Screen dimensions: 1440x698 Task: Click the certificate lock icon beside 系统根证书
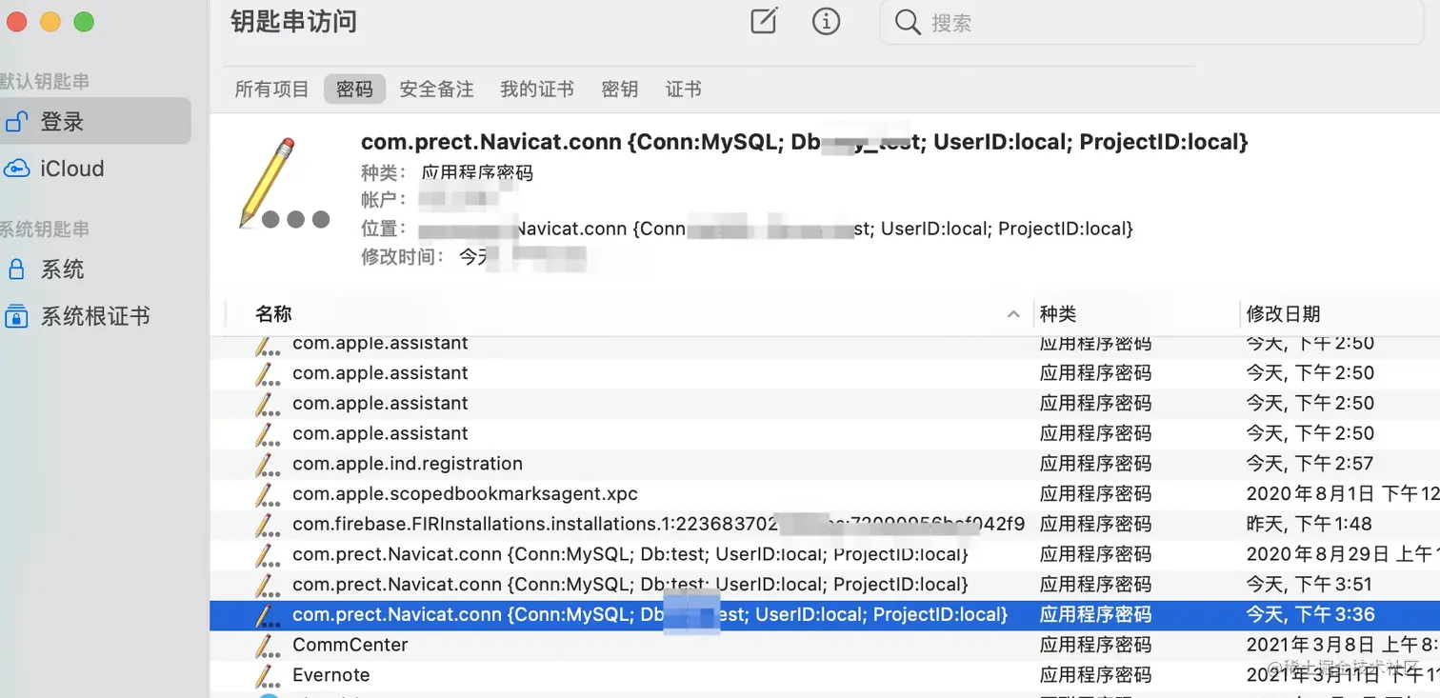(16, 316)
